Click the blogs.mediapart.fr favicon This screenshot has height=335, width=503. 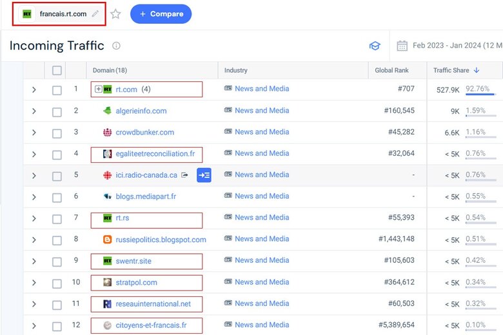click(x=108, y=196)
